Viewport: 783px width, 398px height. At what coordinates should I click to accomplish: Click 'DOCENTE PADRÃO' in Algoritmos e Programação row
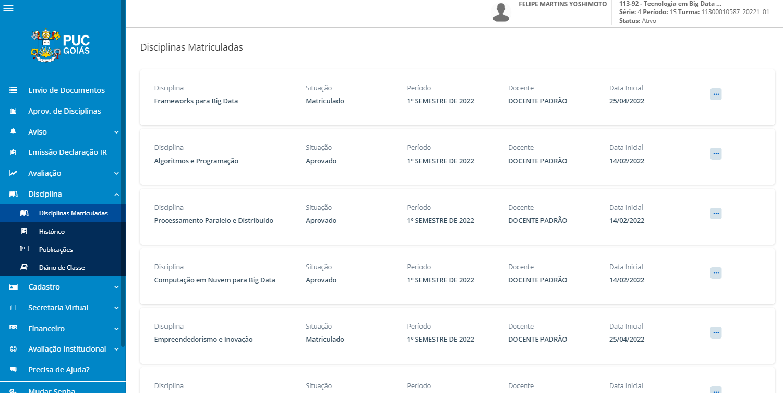538,161
